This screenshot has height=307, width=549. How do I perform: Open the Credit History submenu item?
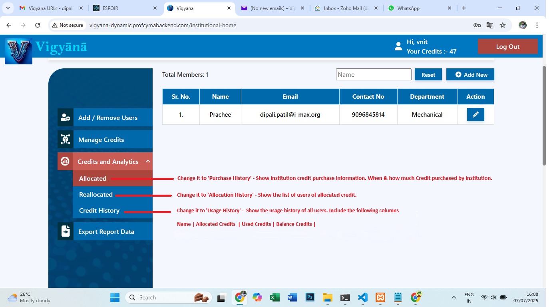click(x=99, y=211)
